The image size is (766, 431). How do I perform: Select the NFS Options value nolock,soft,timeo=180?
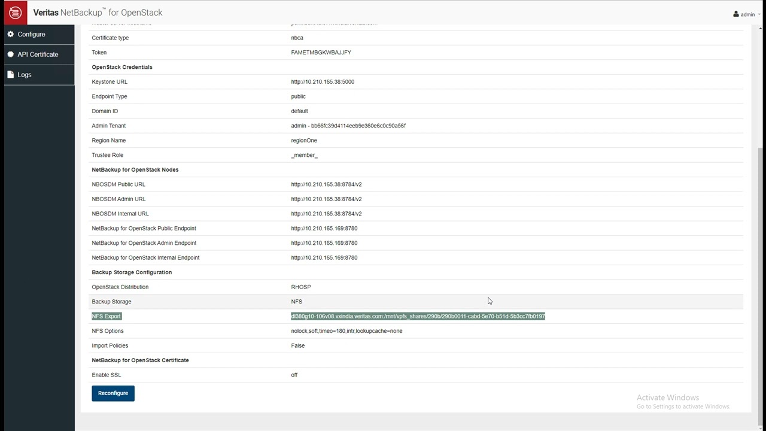pos(346,331)
